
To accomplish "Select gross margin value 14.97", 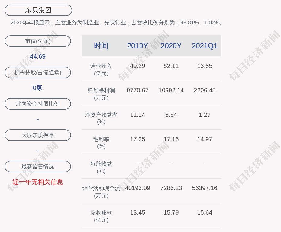I will tap(205, 139).
